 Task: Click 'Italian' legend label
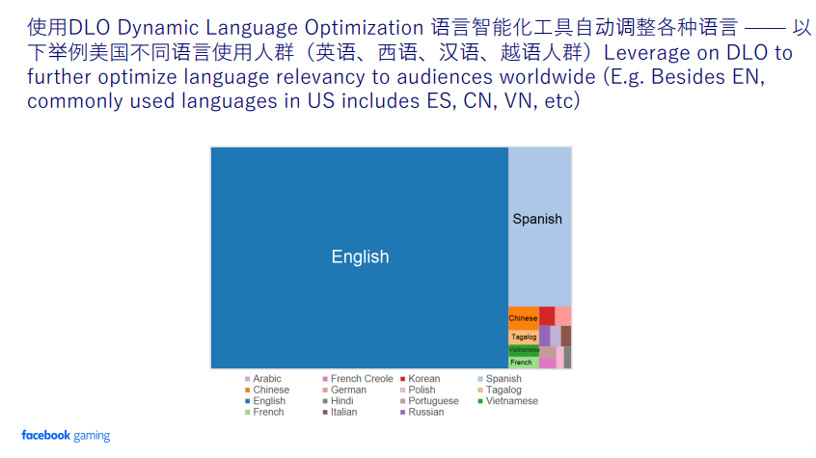[x=344, y=413]
